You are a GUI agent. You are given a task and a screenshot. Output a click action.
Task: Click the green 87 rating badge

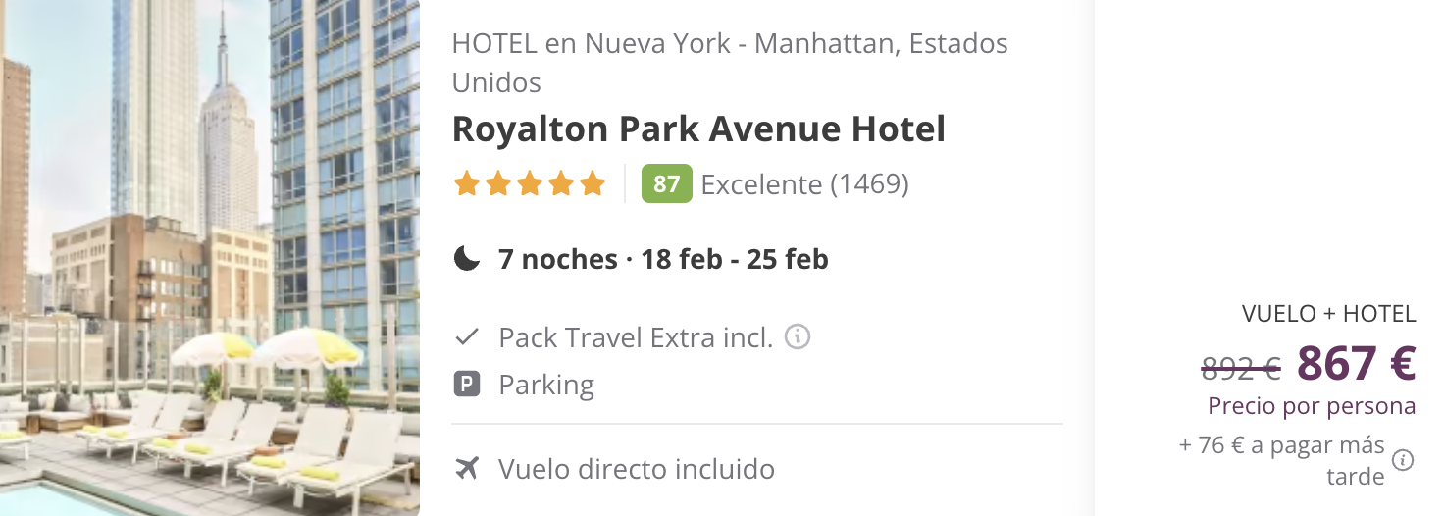666,183
